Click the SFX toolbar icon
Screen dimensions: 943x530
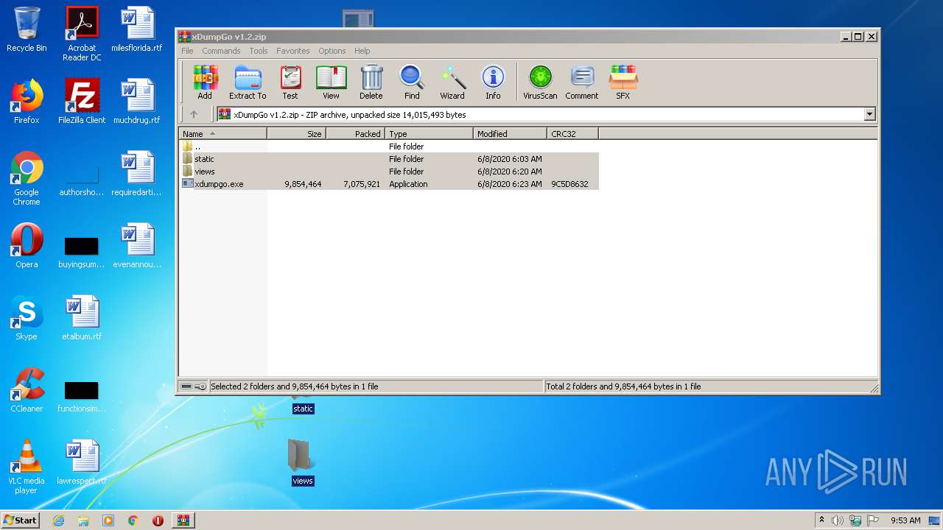coord(623,82)
